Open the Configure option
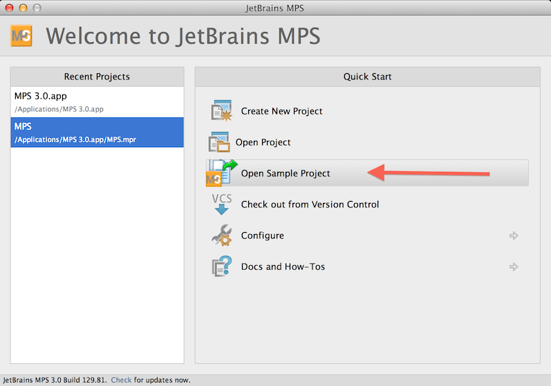This screenshot has width=551, height=386. point(262,235)
